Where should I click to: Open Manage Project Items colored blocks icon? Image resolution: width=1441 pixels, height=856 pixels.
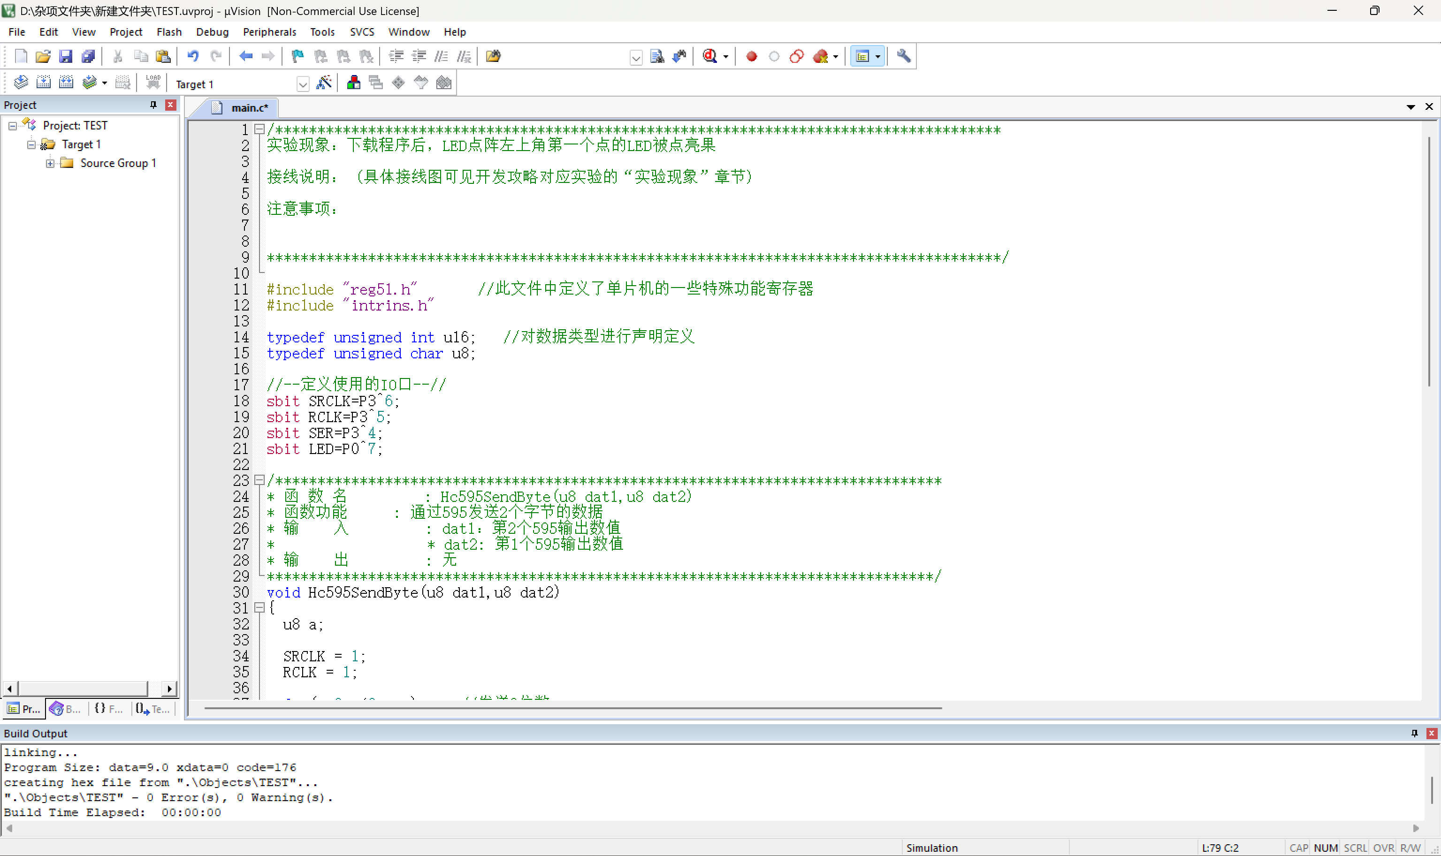354,83
